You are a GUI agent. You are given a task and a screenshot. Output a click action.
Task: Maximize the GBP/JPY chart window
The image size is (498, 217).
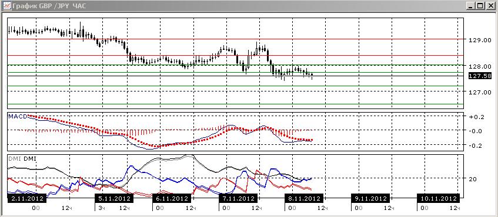(x=480, y=6)
